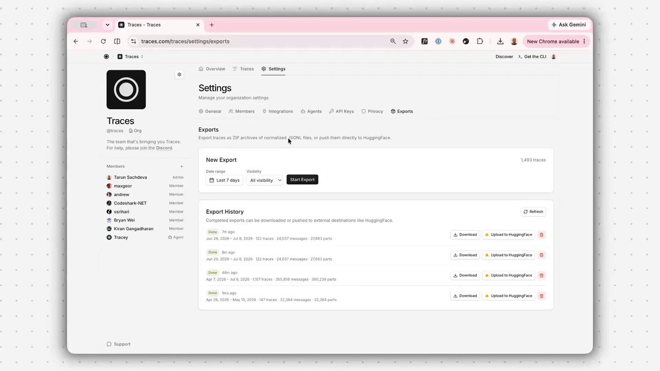Open the Last 7 days date range picker
Viewport: 660px width, 371px height.
click(224, 180)
